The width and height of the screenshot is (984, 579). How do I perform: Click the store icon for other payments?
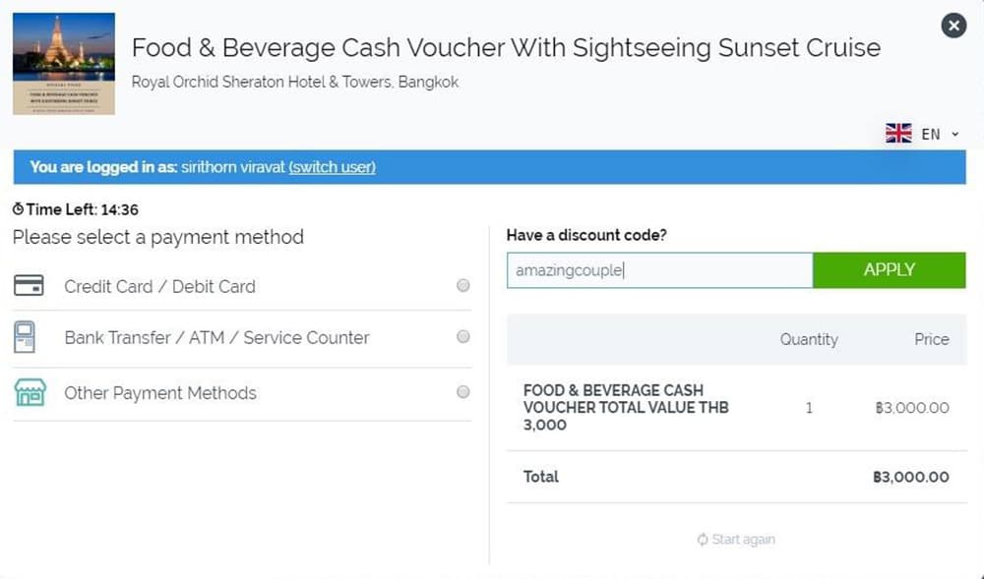pyautogui.click(x=31, y=393)
